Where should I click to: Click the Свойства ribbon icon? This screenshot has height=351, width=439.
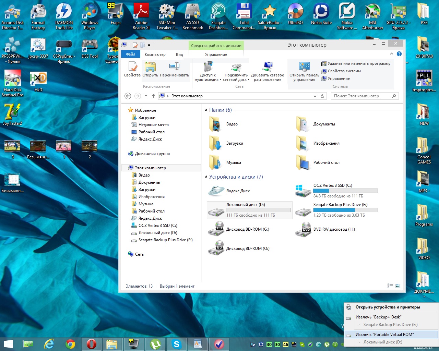pyautogui.click(x=132, y=69)
